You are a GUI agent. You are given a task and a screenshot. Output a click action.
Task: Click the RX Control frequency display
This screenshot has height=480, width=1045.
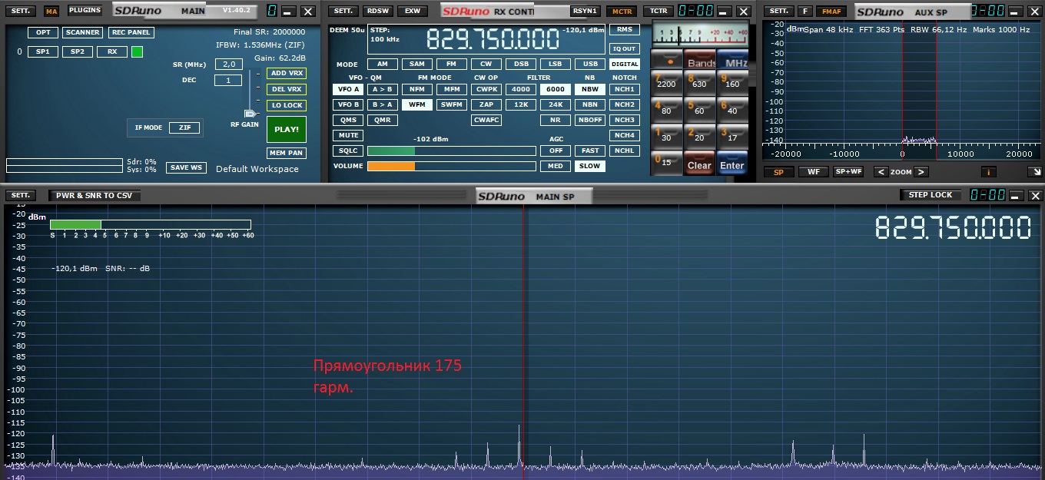(x=493, y=40)
